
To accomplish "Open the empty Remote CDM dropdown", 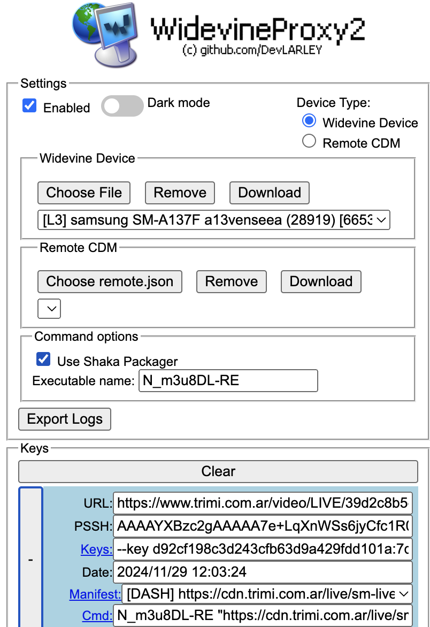I will pos(49,309).
